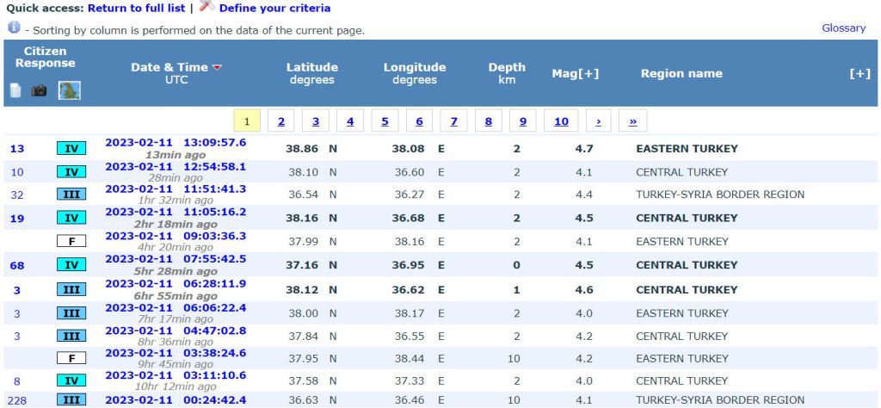Go to page 2 of results
The height and width of the screenshot is (408, 881).
281,121
